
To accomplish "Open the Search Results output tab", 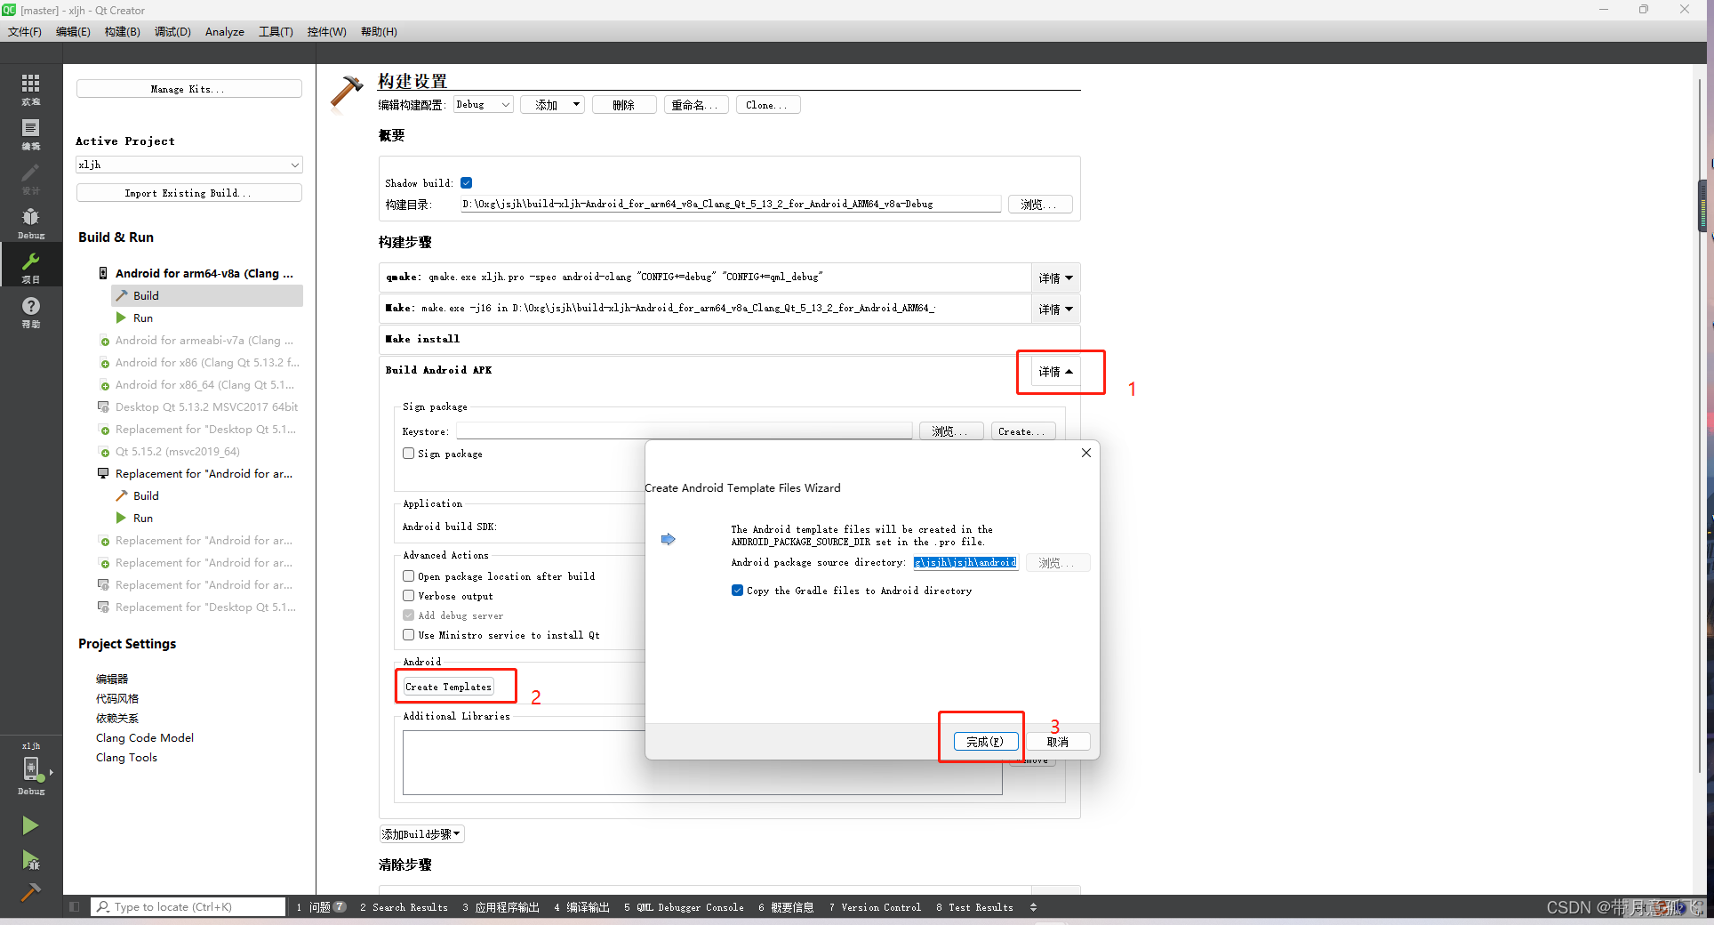I will point(405,907).
